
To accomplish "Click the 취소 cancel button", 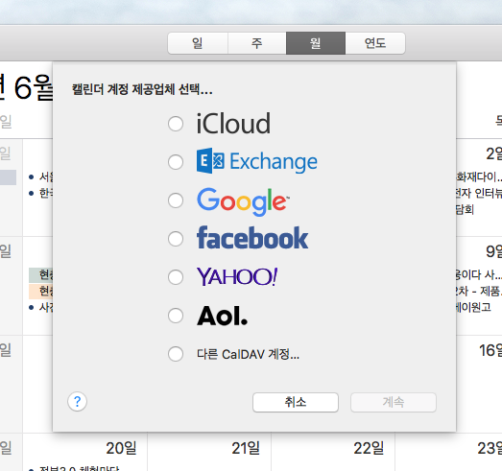I will pos(296,402).
